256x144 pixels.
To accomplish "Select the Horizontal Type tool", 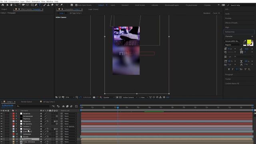I will click(x=40, y=5).
